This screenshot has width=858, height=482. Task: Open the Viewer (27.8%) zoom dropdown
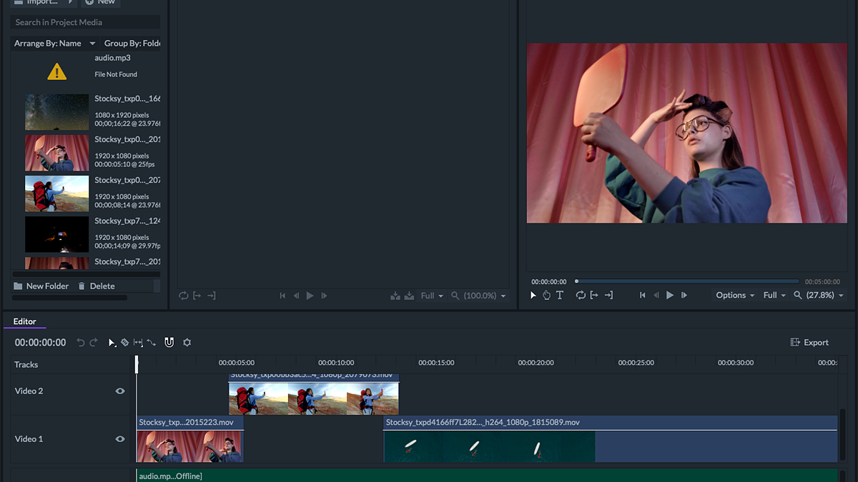tap(825, 295)
